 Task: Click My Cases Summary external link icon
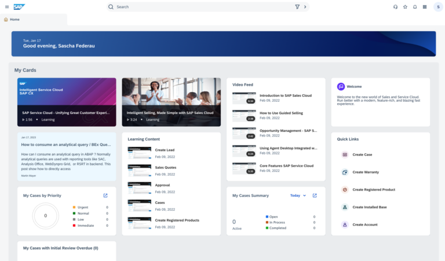click(x=315, y=196)
